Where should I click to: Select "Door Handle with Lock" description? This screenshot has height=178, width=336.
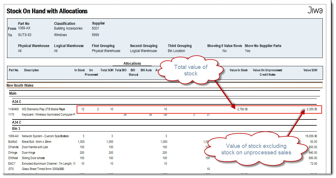[x=35, y=147]
